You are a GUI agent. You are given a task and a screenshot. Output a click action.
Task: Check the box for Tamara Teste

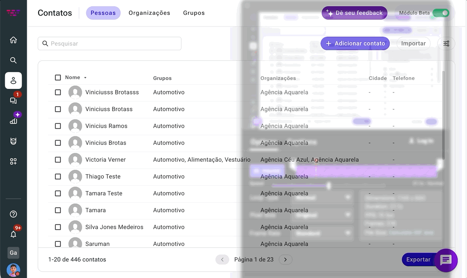coord(58,193)
